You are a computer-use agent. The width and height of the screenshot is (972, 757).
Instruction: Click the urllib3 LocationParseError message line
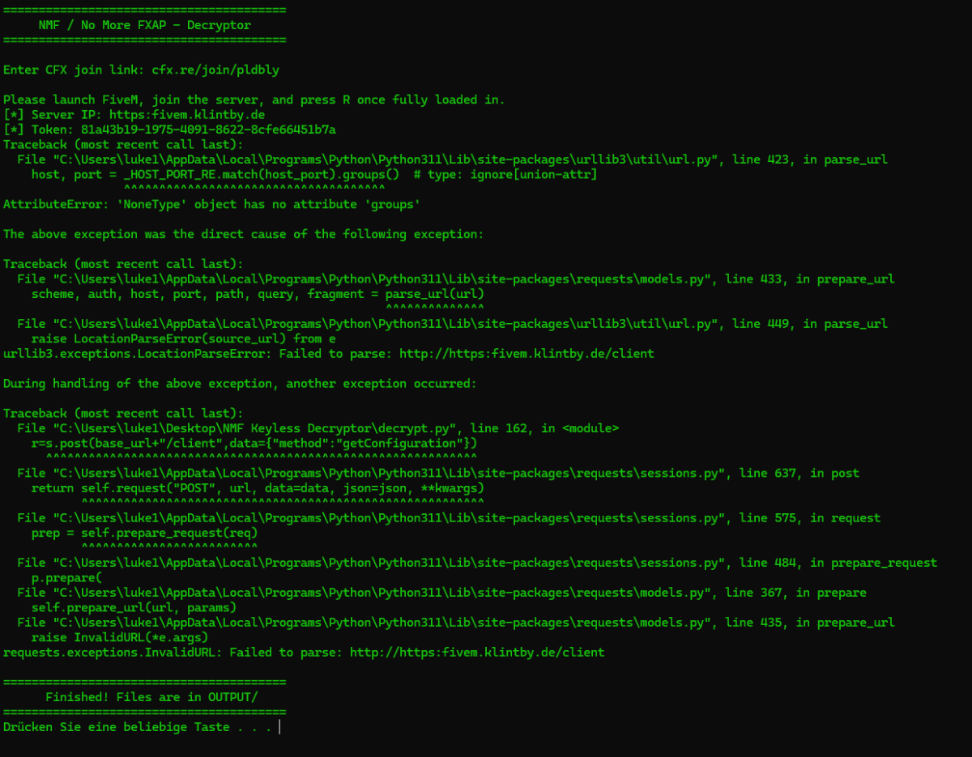coord(328,353)
